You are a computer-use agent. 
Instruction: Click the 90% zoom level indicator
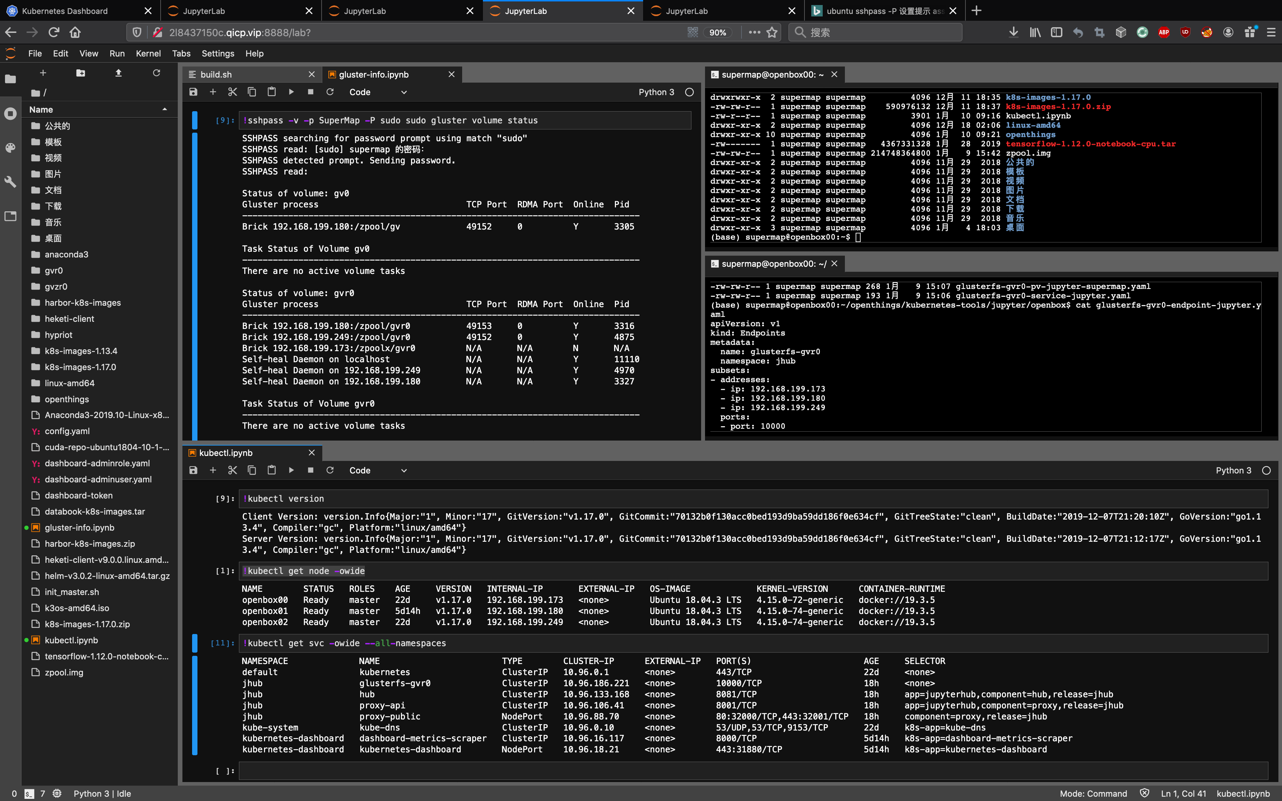click(x=718, y=32)
